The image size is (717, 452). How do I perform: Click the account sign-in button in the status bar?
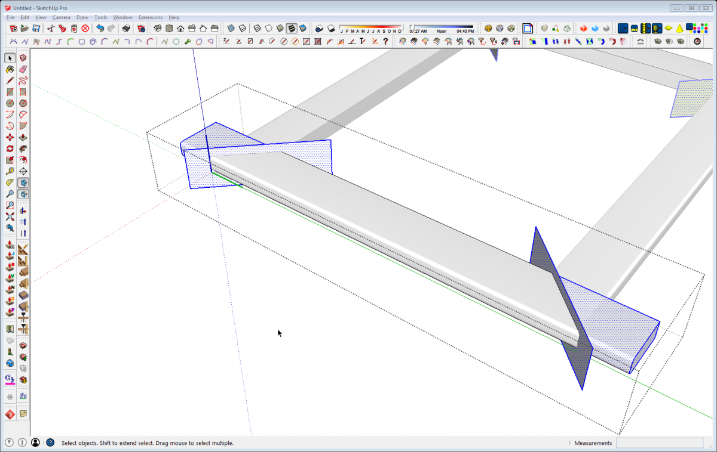35,442
